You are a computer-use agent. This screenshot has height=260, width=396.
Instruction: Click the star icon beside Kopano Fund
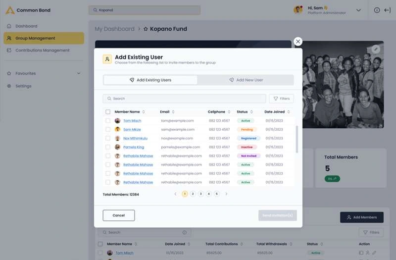click(x=146, y=29)
